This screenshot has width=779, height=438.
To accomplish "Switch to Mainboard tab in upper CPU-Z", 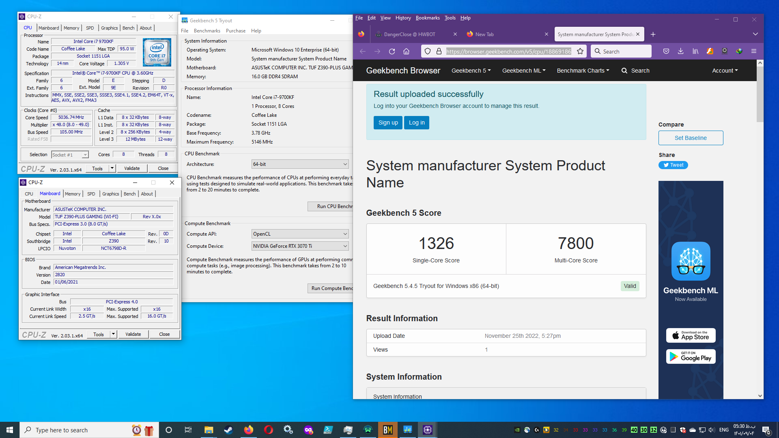I will tap(49, 28).
